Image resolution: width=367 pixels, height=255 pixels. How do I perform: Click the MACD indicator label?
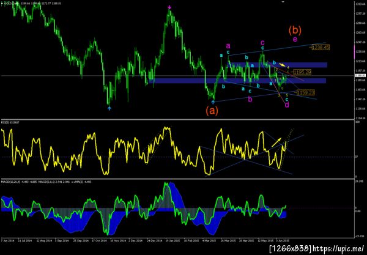tap(46, 182)
